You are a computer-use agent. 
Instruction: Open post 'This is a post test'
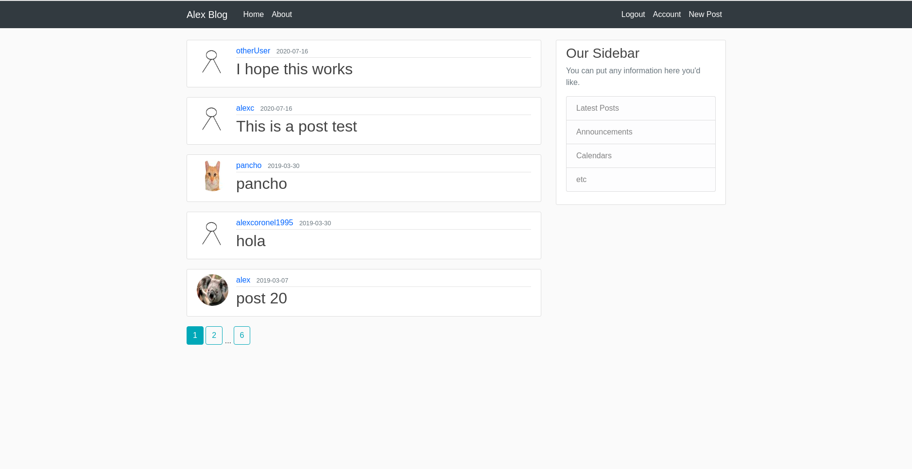point(296,127)
